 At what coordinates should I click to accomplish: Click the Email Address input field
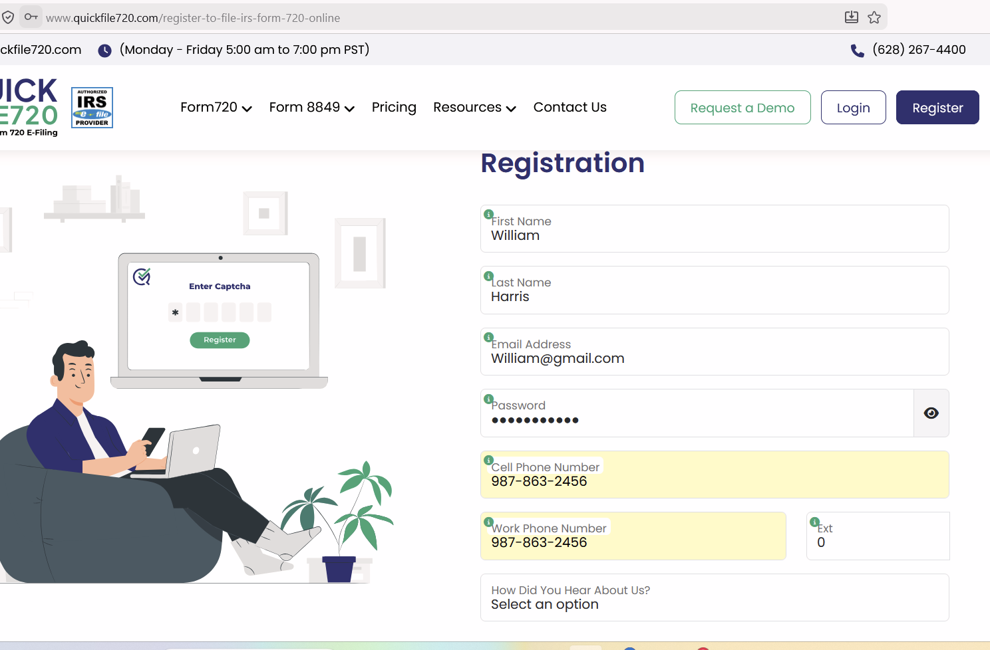click(715, 352)
